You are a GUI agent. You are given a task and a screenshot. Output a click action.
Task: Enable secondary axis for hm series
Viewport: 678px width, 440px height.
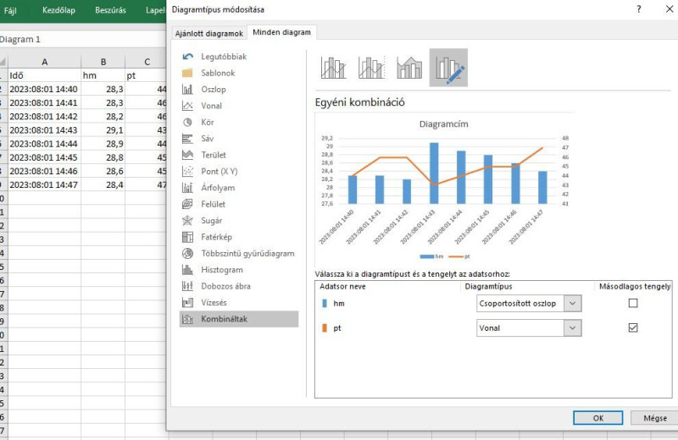coord(633,303)
